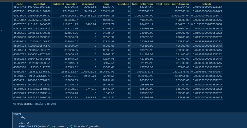Select code cell 45679716
This screenshot has width=247, height=128.
pyautogui.click(x=20, y=28)
